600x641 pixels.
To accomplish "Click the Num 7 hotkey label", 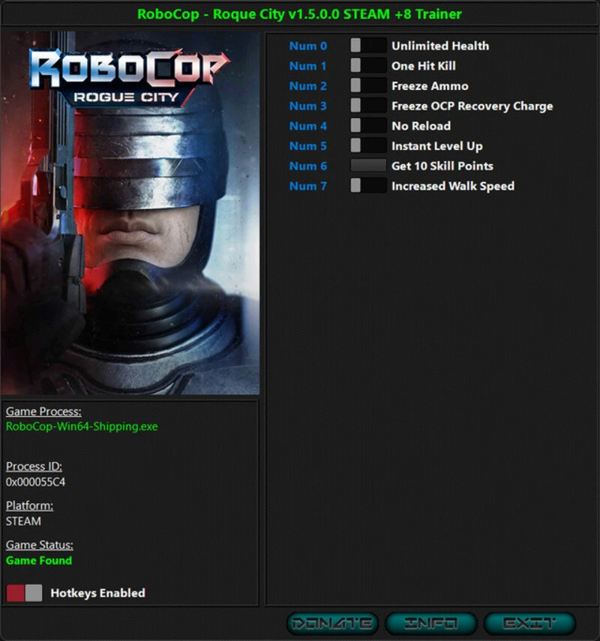I will pos(307,186).
